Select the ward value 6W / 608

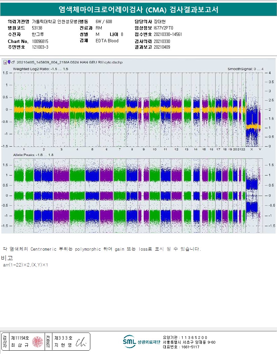pyautogui.click(x=104, y=22)
